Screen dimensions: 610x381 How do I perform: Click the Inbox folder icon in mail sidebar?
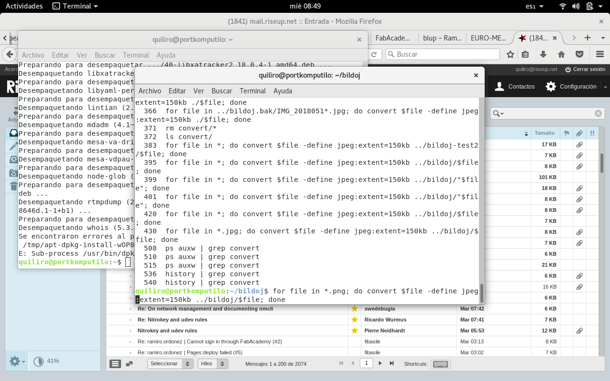pyautogui.click(x=13, y=133)
